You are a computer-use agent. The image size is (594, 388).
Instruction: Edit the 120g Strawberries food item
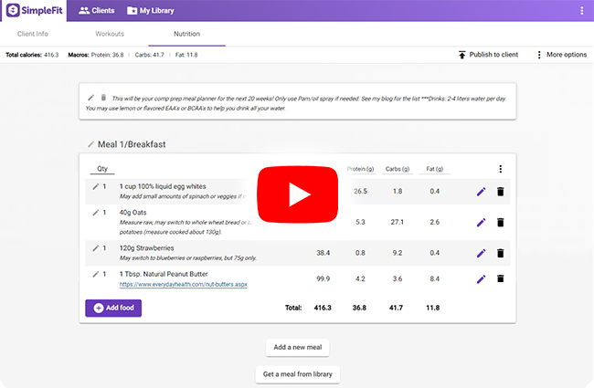tap(481, 253)
